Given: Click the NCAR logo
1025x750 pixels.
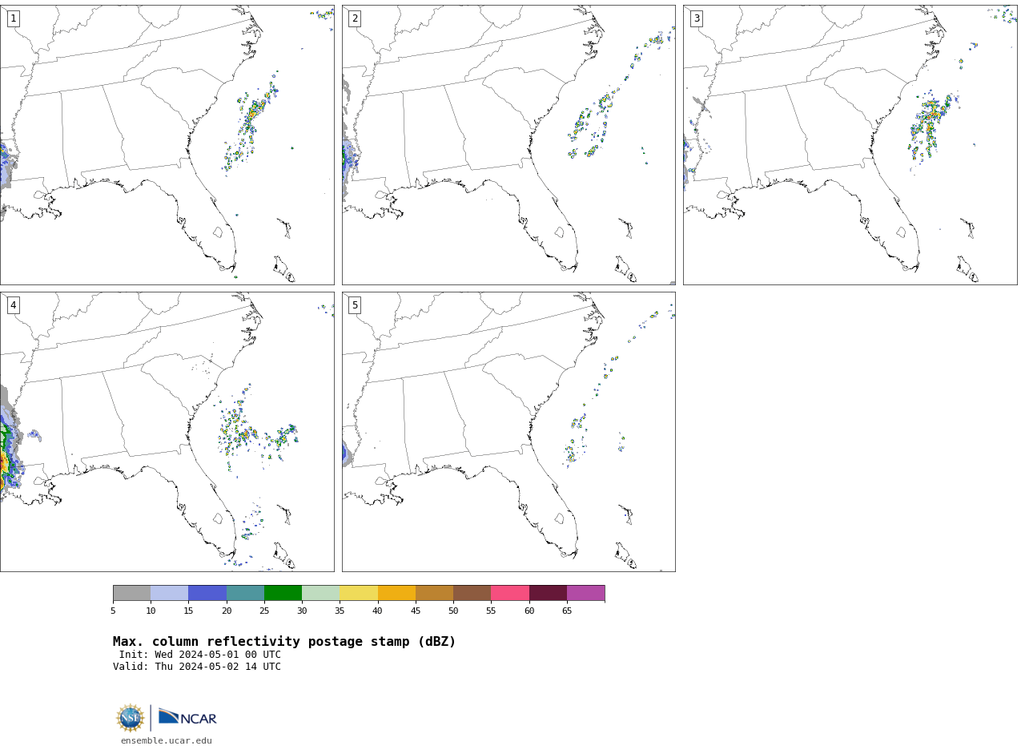Looking at the screenshot, I should coord(187,717).
